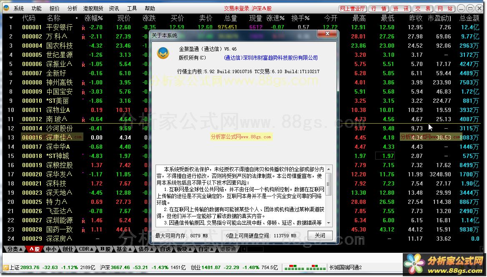Click the R marker on 中国宝安 row
Image resolution: width=487 pixels, height=277 pixels.
pos(83,92)
